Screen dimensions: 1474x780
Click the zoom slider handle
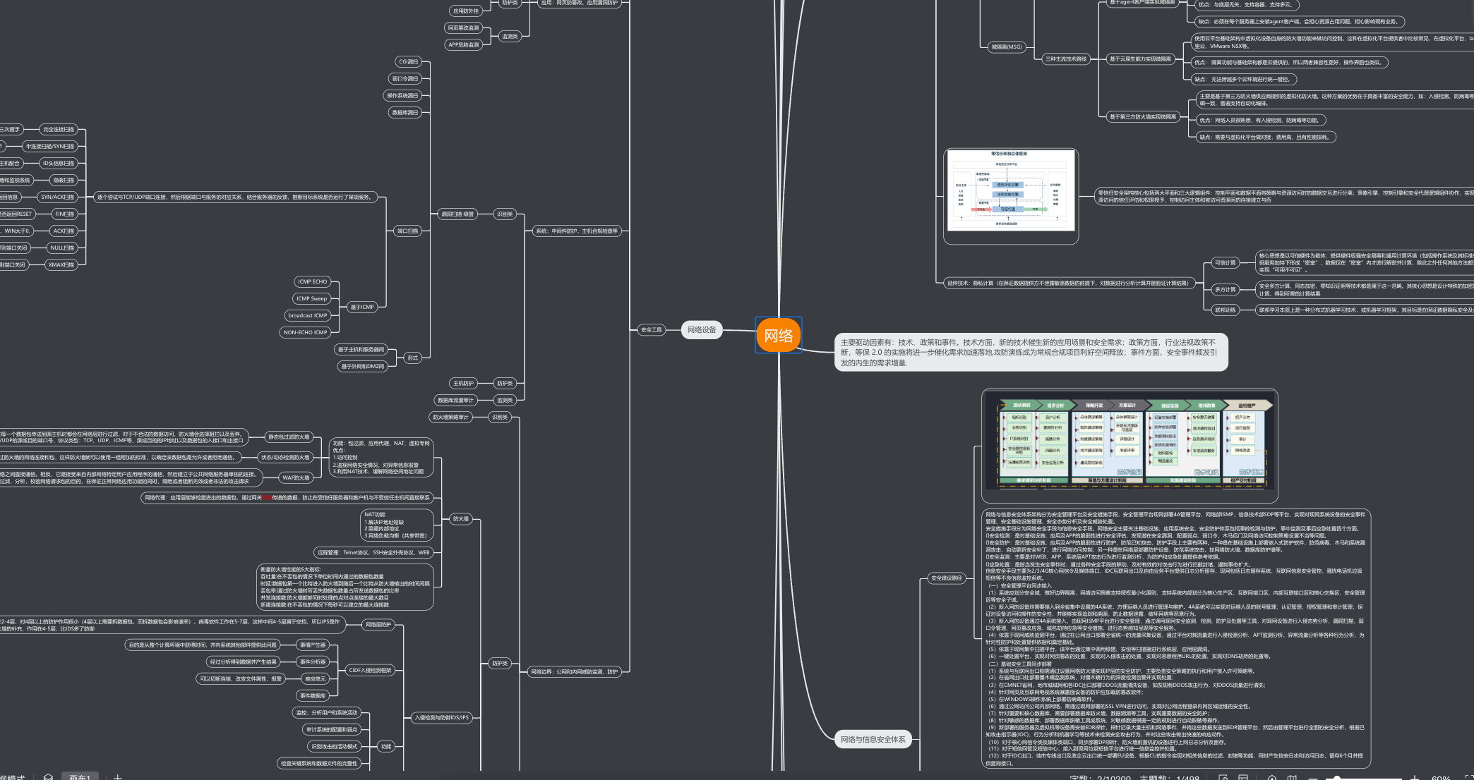1336,778
